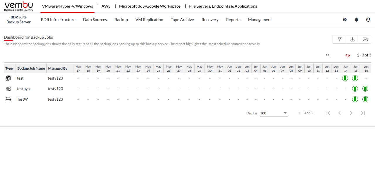Click Jun 16 status icon for TestW
375x194 pixels.
pyautogui.click(x=365, y=99)
